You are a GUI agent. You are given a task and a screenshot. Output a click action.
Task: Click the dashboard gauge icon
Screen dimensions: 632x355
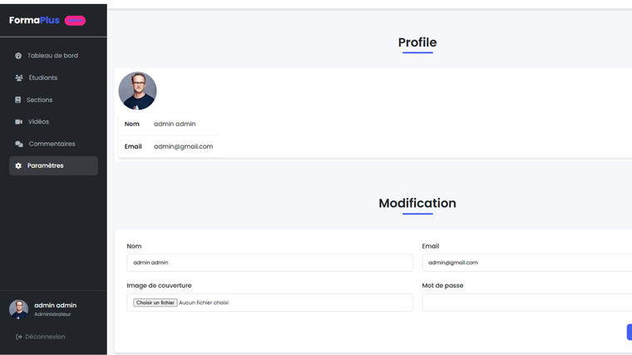pos(18,56)
